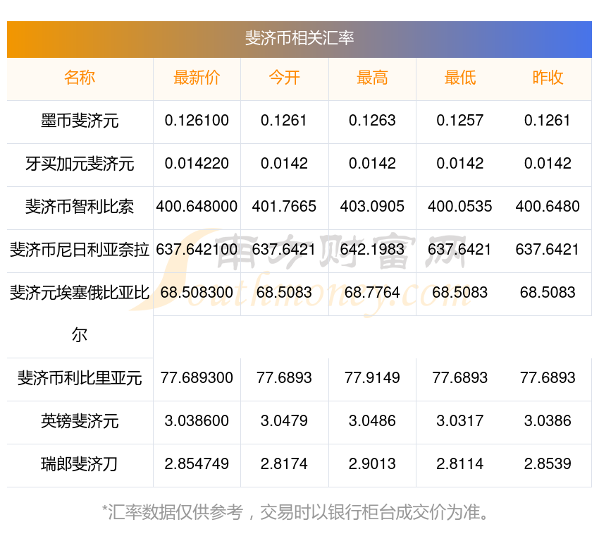Click the 最新价 column header
Viewport: 599px width, 534px height.
click(197, 78)
